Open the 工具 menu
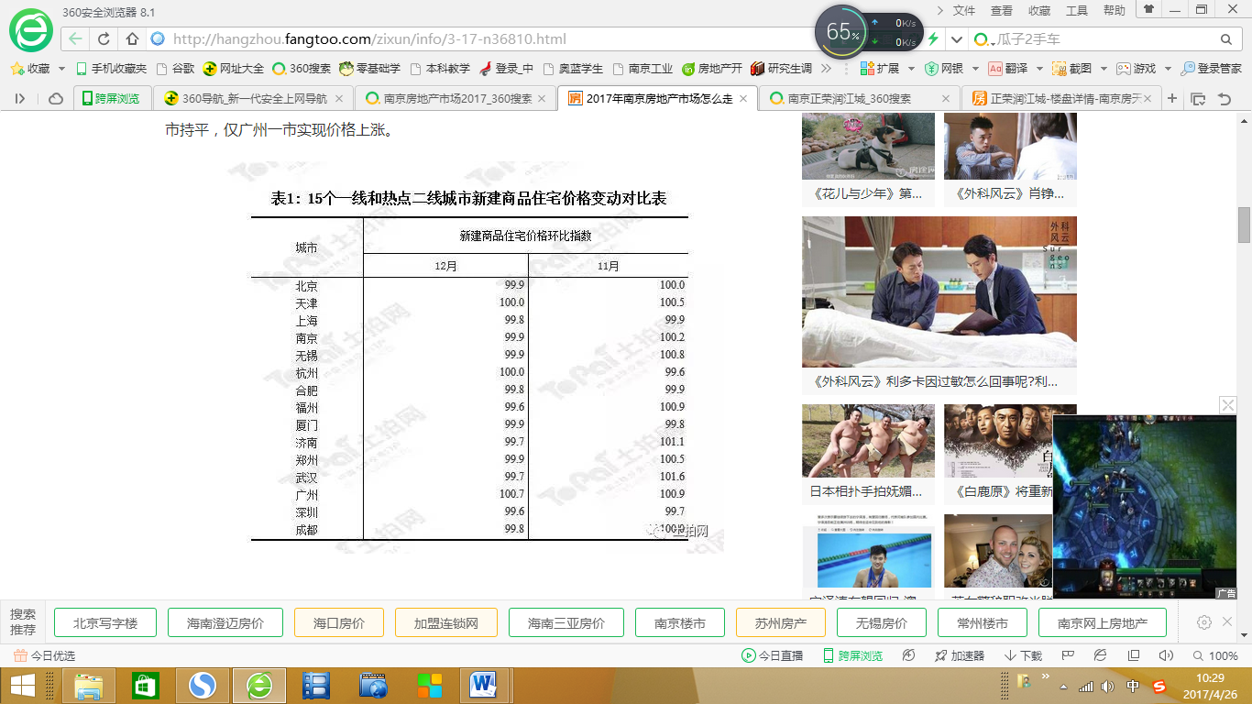The image size is (1252, 704). pos(1077,10)
